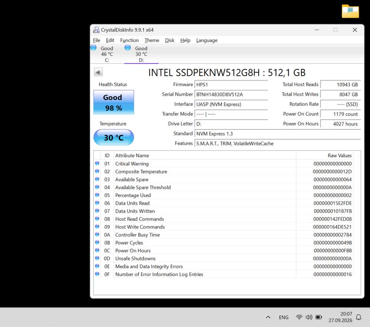Click the Serial Number field
This screenshot has width=370, height=327.
231,95
